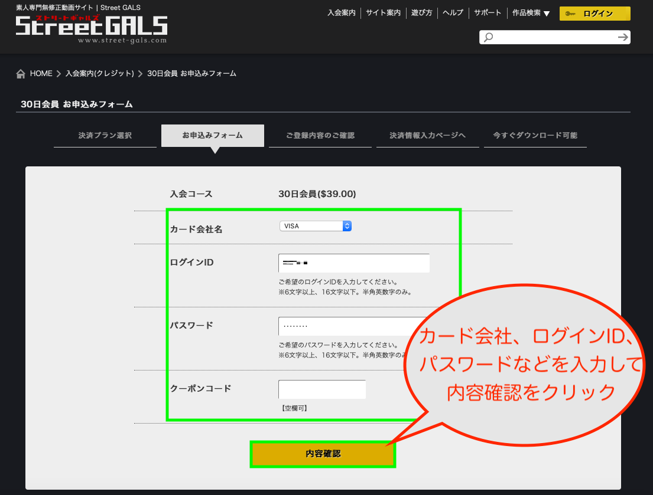Open the ヘルプ navigation link

pos(453,13)
